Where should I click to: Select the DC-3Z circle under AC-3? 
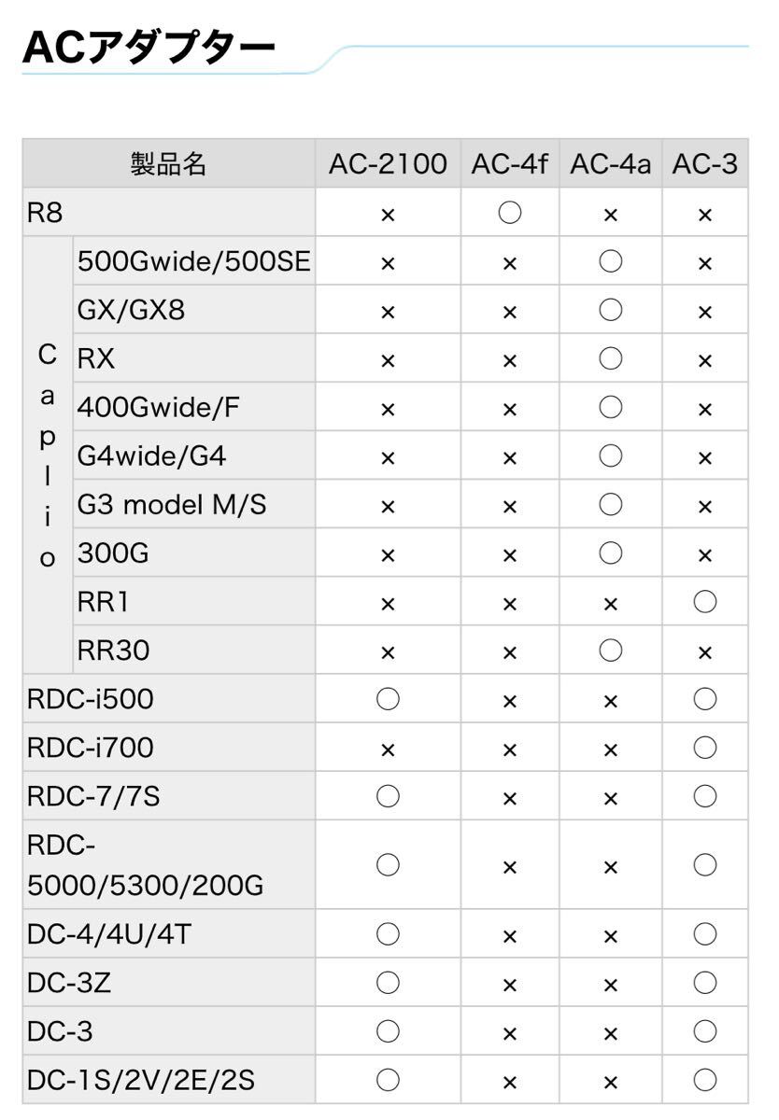(x=705, y=983)
